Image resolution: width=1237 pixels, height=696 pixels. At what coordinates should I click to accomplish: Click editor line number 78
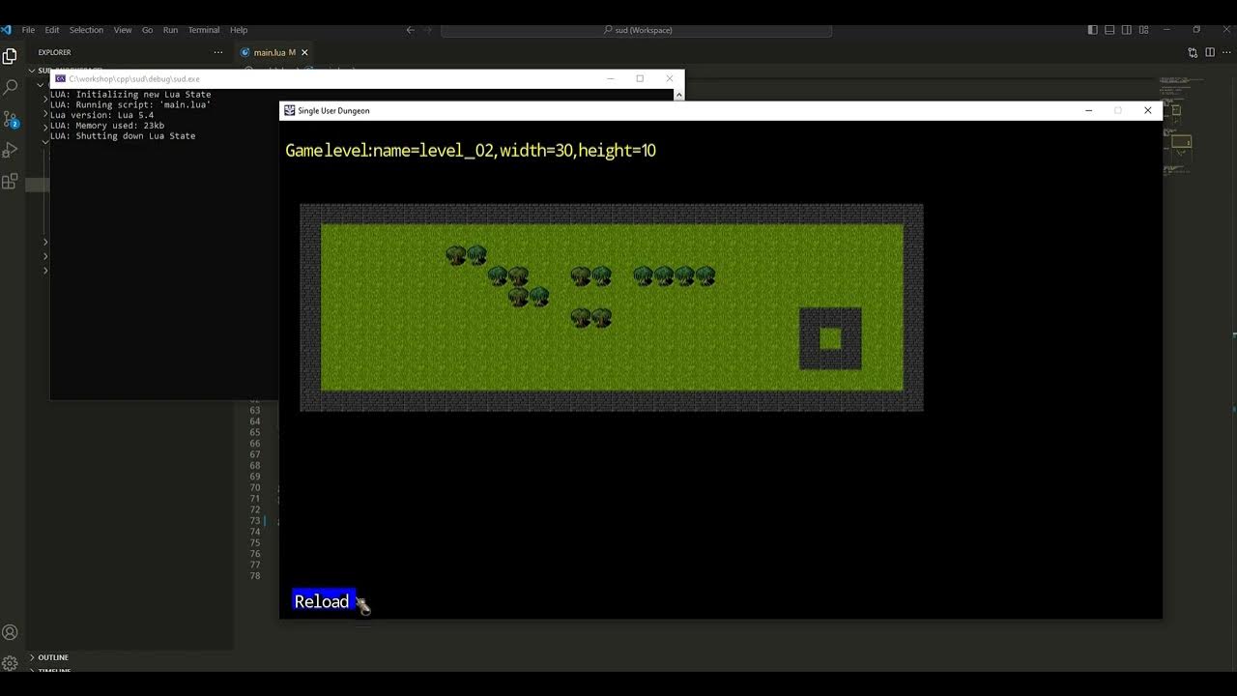click(255, 576)
